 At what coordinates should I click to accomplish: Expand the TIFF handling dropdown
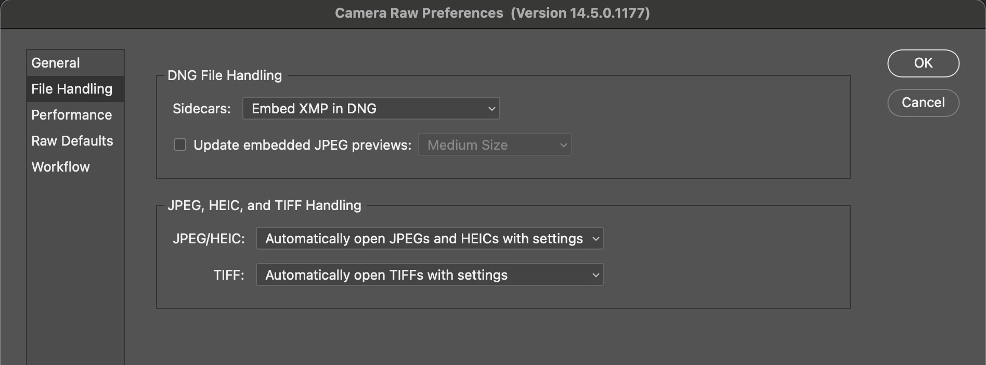click(430, 275)
